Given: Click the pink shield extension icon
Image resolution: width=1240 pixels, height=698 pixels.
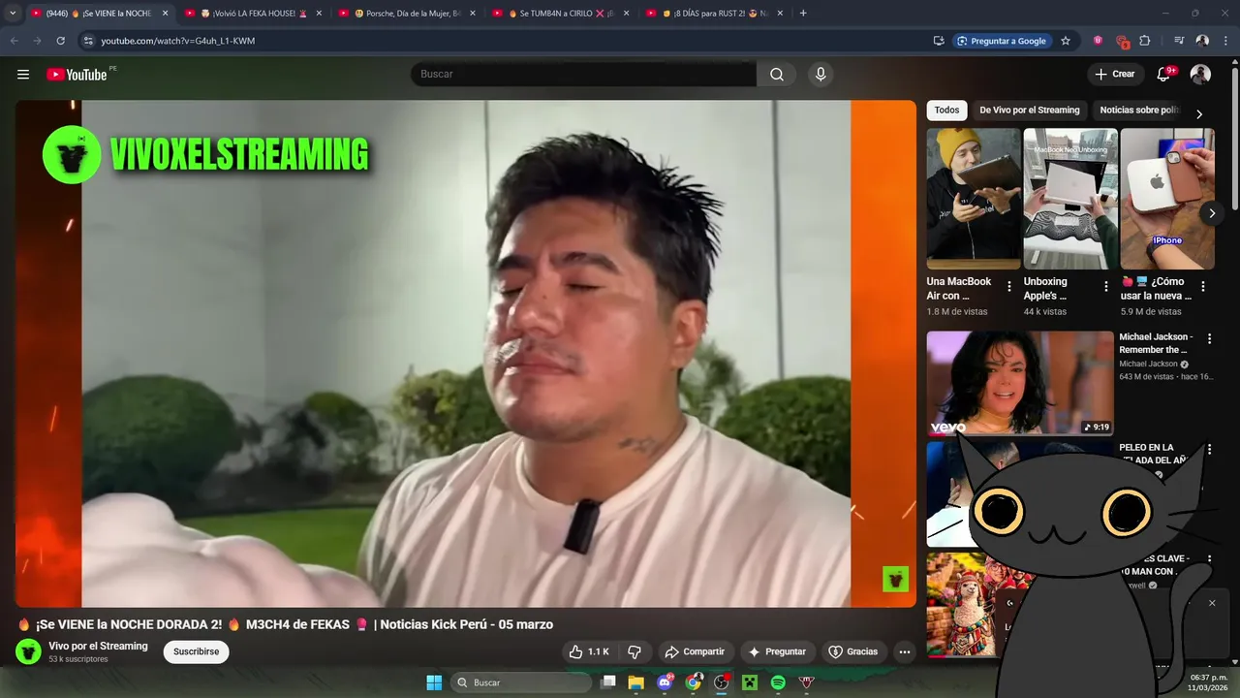Looking at the screenshot, I should click(1098, 41).
